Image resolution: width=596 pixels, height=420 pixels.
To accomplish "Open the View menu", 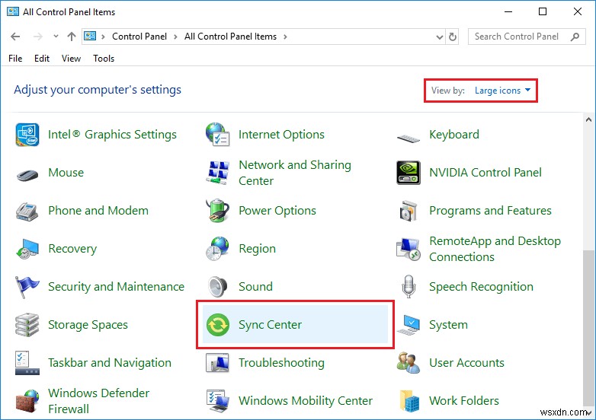I will [71, 59].
